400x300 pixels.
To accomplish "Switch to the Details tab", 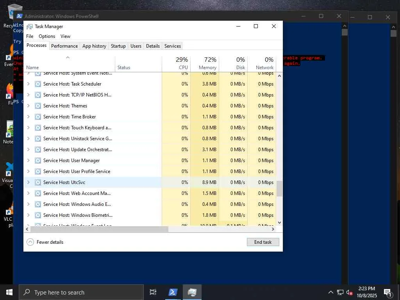I will pyautogui.click(x=153, y=46).
